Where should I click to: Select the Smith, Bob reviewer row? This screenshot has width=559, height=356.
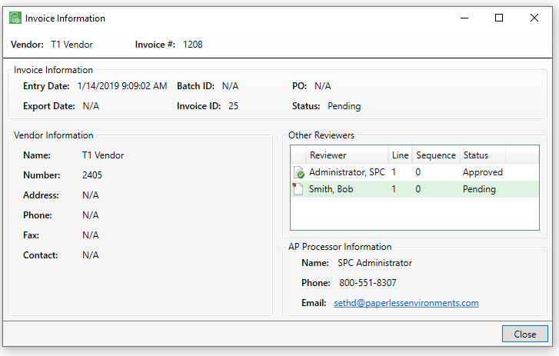click(x=414, y=189)
